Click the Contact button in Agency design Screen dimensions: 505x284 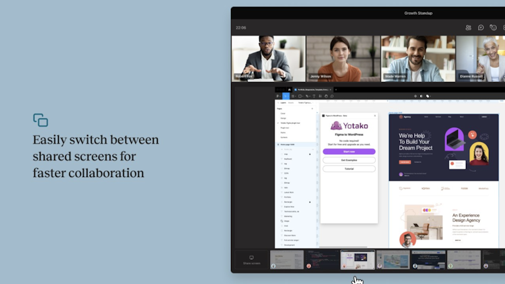click(484, 117)
